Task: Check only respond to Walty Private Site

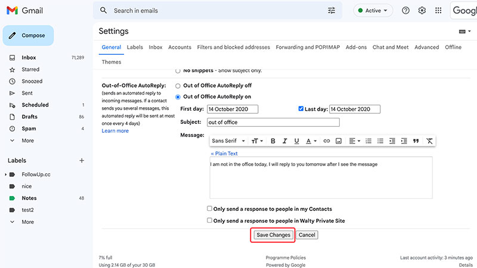Action: [x=209, y=220]
